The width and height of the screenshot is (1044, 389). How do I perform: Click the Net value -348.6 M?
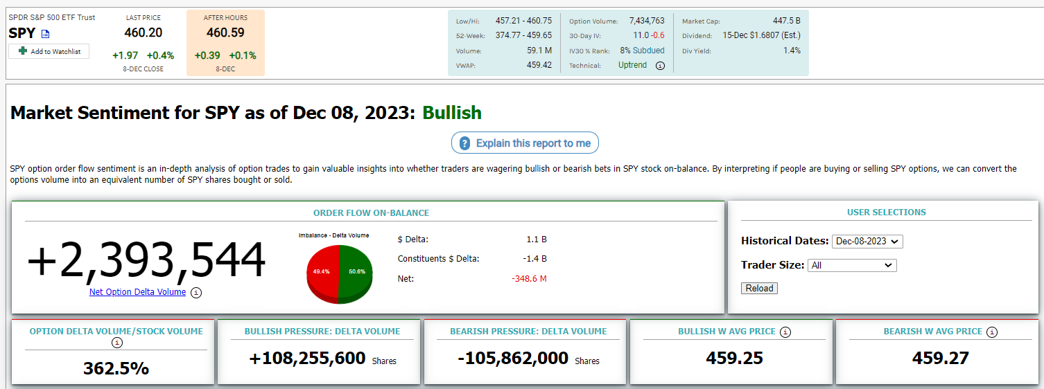pyautogui.click(x=530, y=278)
